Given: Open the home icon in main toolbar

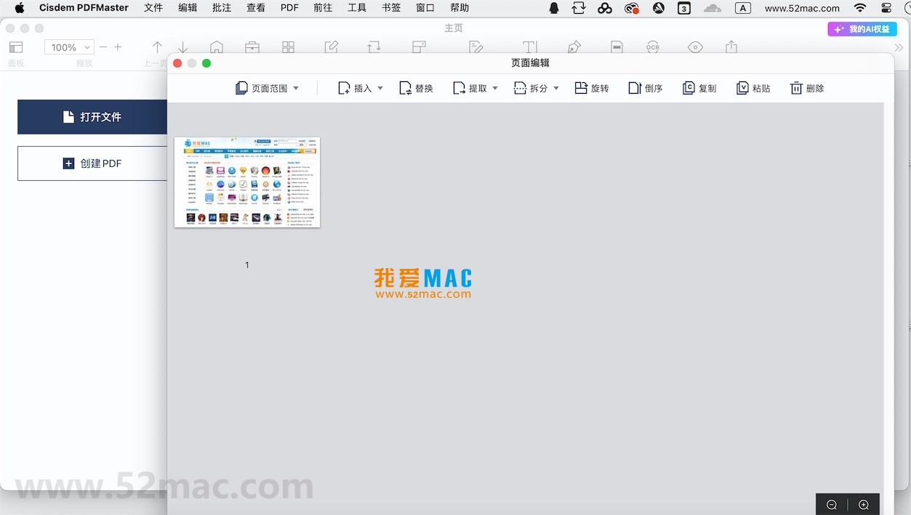Looking at the screenshot, I should (x=217, y=47).
